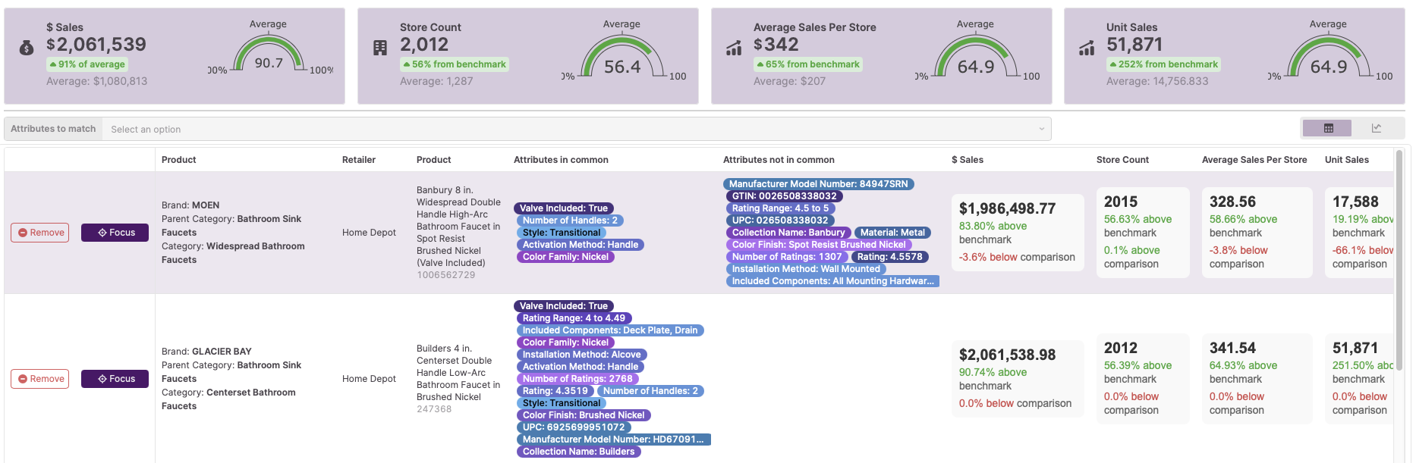Click the 'Store Count' column header
Image resolution: width=1416 pixels, height=463 pixels.
point(1122,160)
